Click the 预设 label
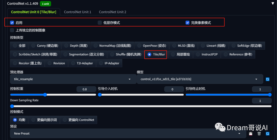The width and height of the screenshot is (277, 140). (13, 126)
